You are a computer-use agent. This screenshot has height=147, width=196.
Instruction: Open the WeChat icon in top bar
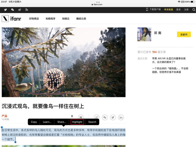click(x=13, y=10)
